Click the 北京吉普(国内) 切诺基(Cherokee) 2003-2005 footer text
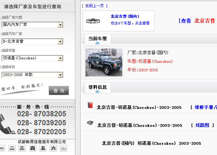Image resolution: width=217 pixels, height=155 pixels. 151,143
